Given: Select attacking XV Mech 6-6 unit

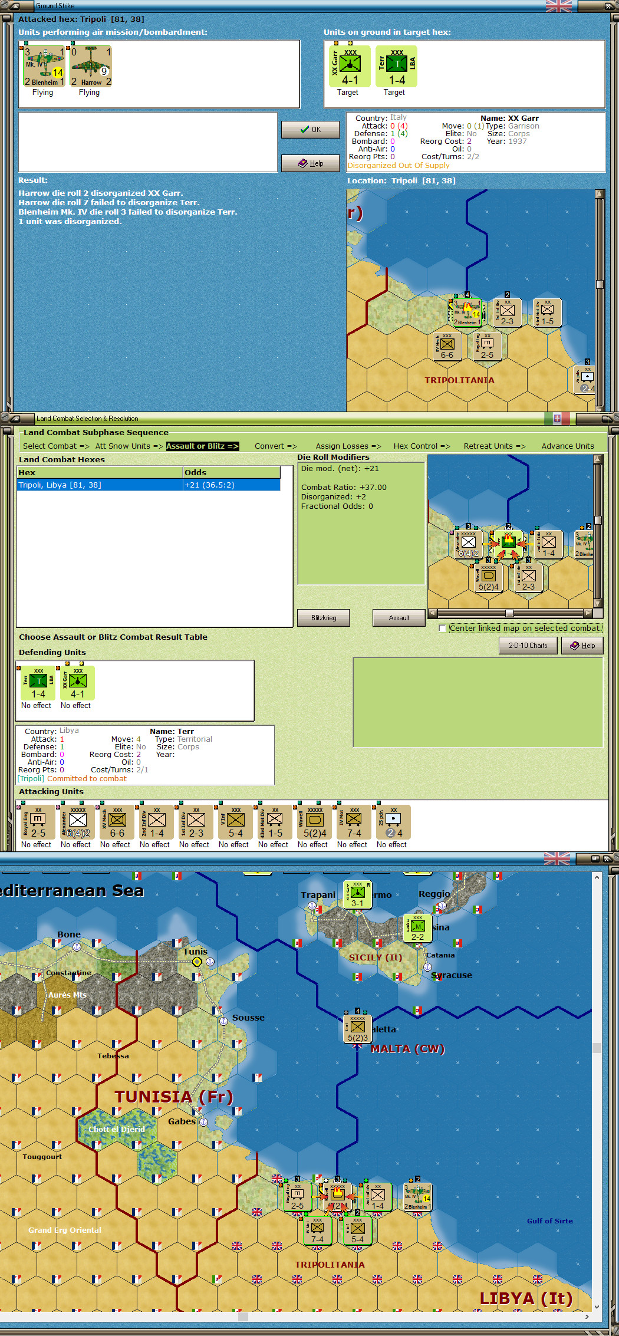Looking at the screenshot, I should click(117, 822).
